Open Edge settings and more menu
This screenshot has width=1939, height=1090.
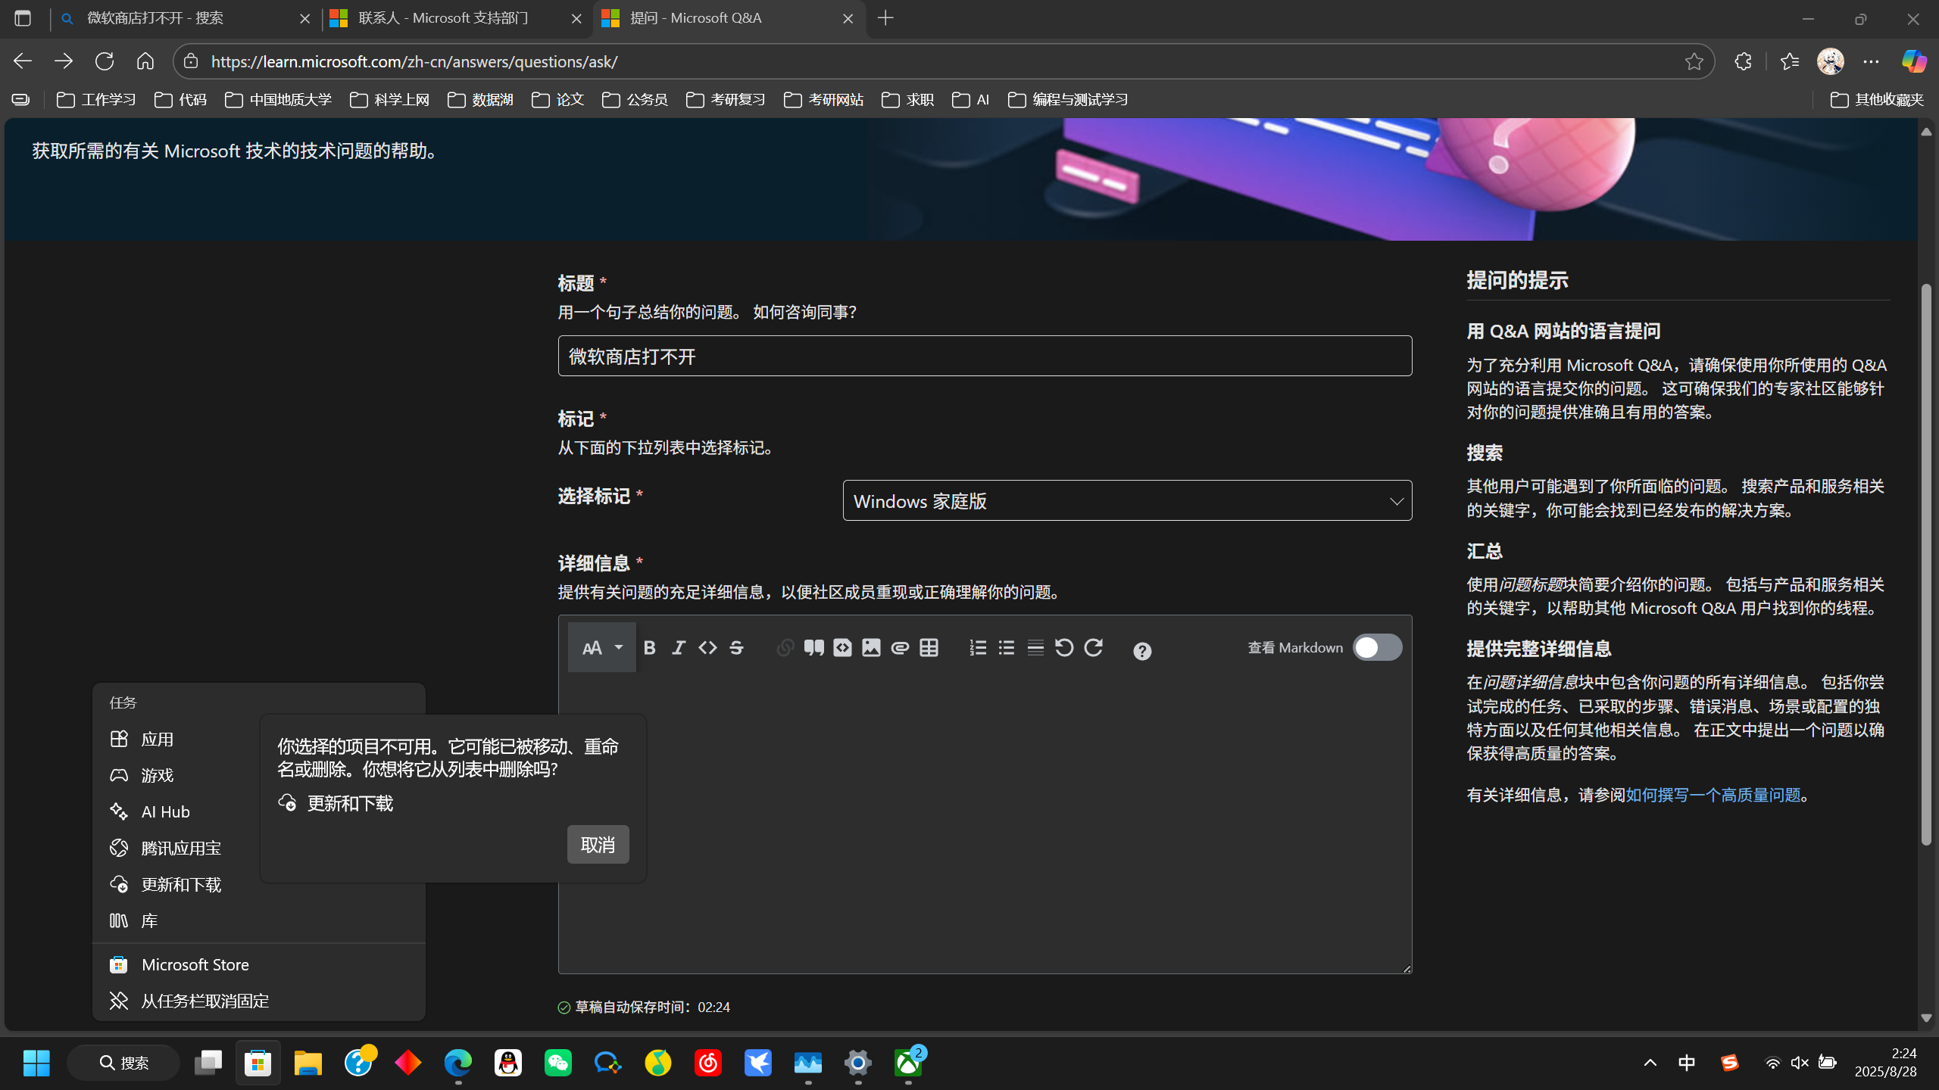tap(1871, 61)
